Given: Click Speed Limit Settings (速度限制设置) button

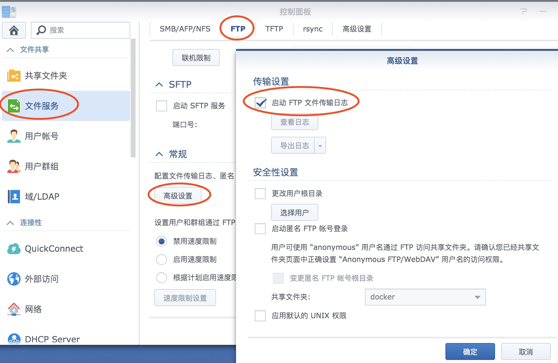Looking at the screenshot, I should (x=185, y=298).
